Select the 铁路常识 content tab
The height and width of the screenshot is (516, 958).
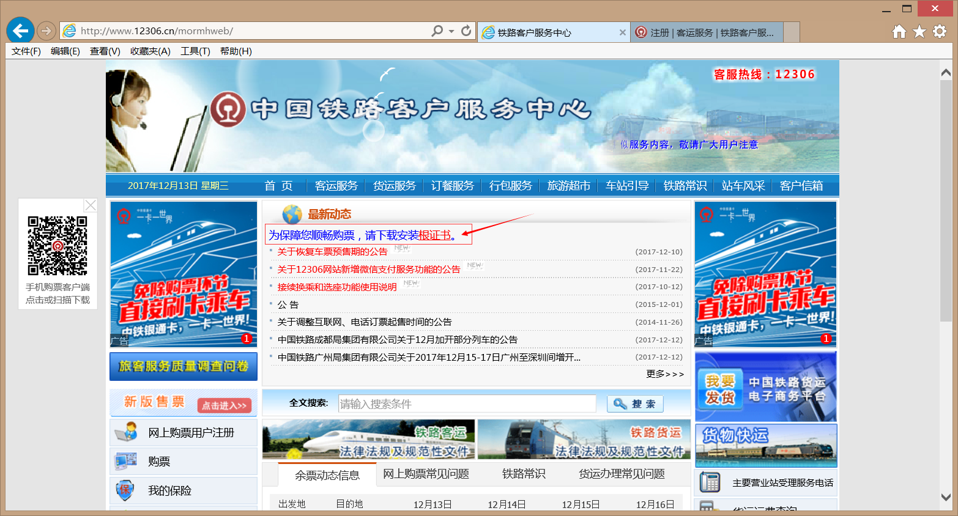[524, 474]
